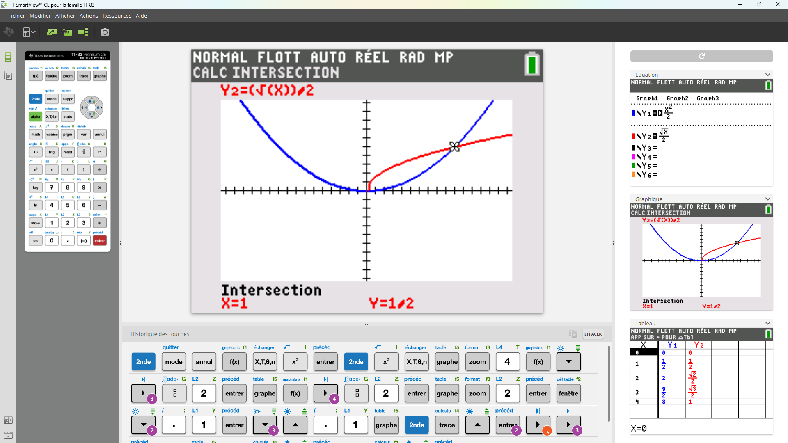Click the green panel layout toolbar icon
This screenshot has width=788, height=443.
tap(83, 32)
